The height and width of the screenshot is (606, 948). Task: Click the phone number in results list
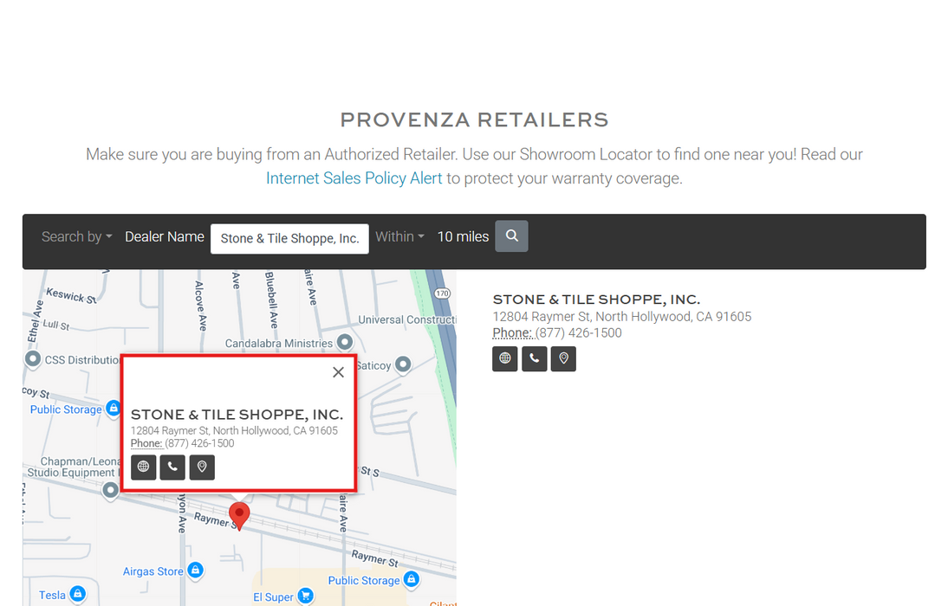point(578,333)
